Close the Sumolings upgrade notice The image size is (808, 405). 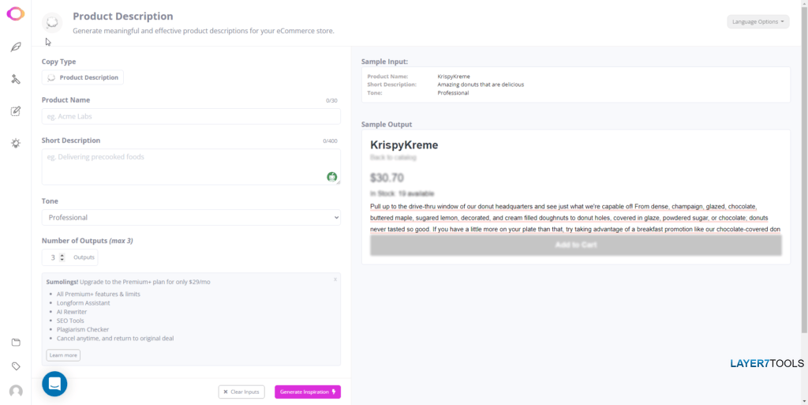point(335,279)
